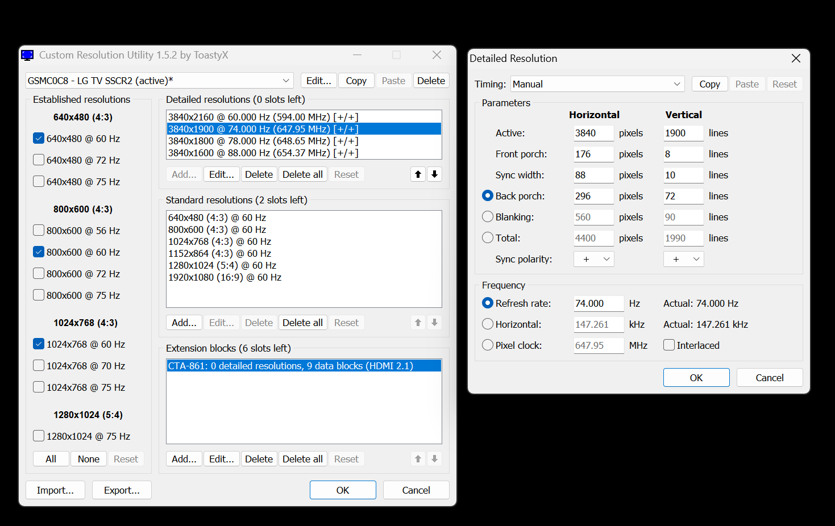Select the 3840x2160 detailed resolution
Screen dimensions: 835x526
point(263,116)
